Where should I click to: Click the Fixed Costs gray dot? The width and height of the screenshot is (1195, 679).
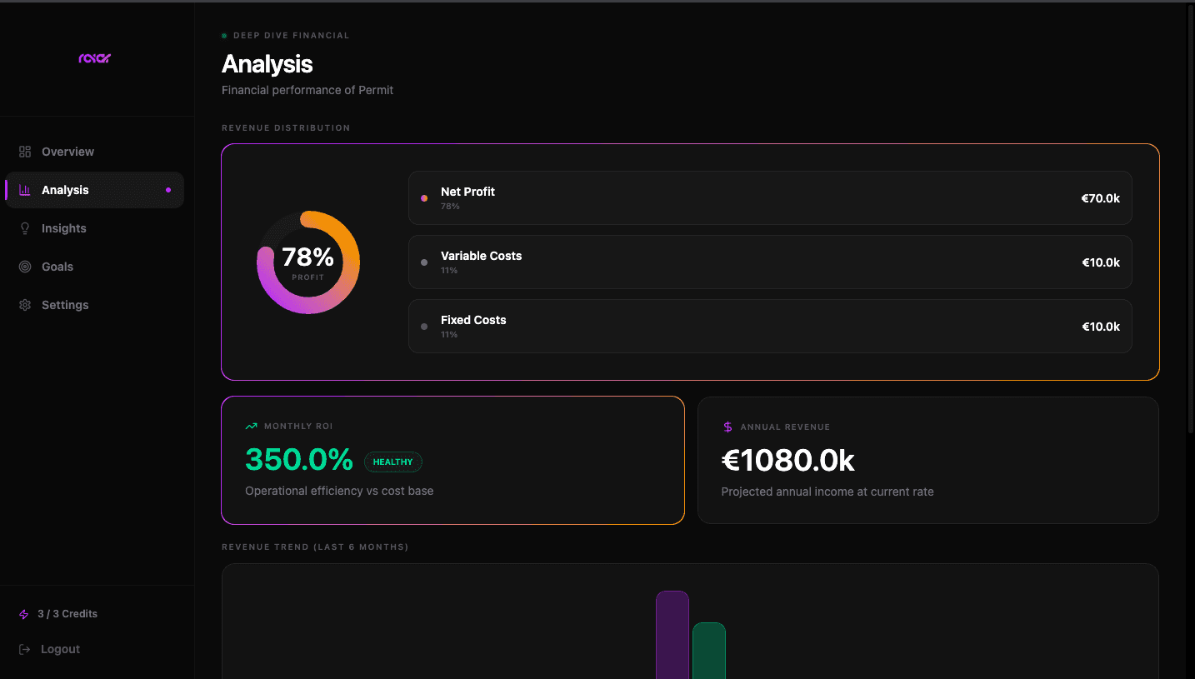pos(424,327)
